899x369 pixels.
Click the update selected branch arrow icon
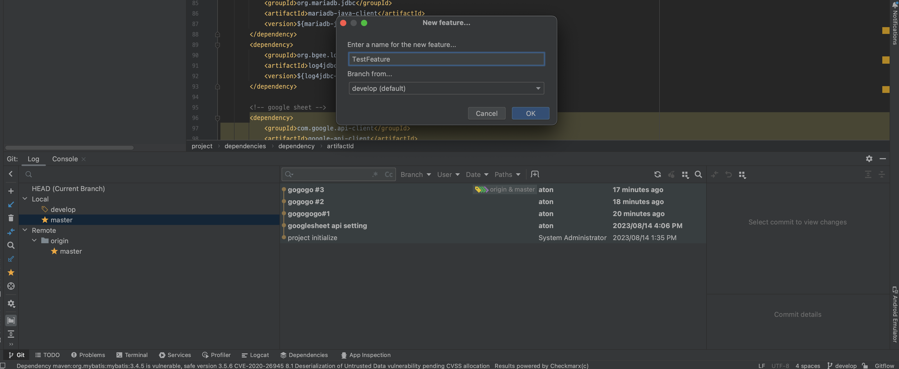[11, 205]
